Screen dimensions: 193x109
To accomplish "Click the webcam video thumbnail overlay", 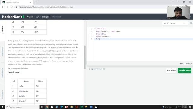I will pyautogui.click(x=178, y=13).
